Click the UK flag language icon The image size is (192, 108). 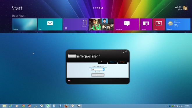[69, 81]
